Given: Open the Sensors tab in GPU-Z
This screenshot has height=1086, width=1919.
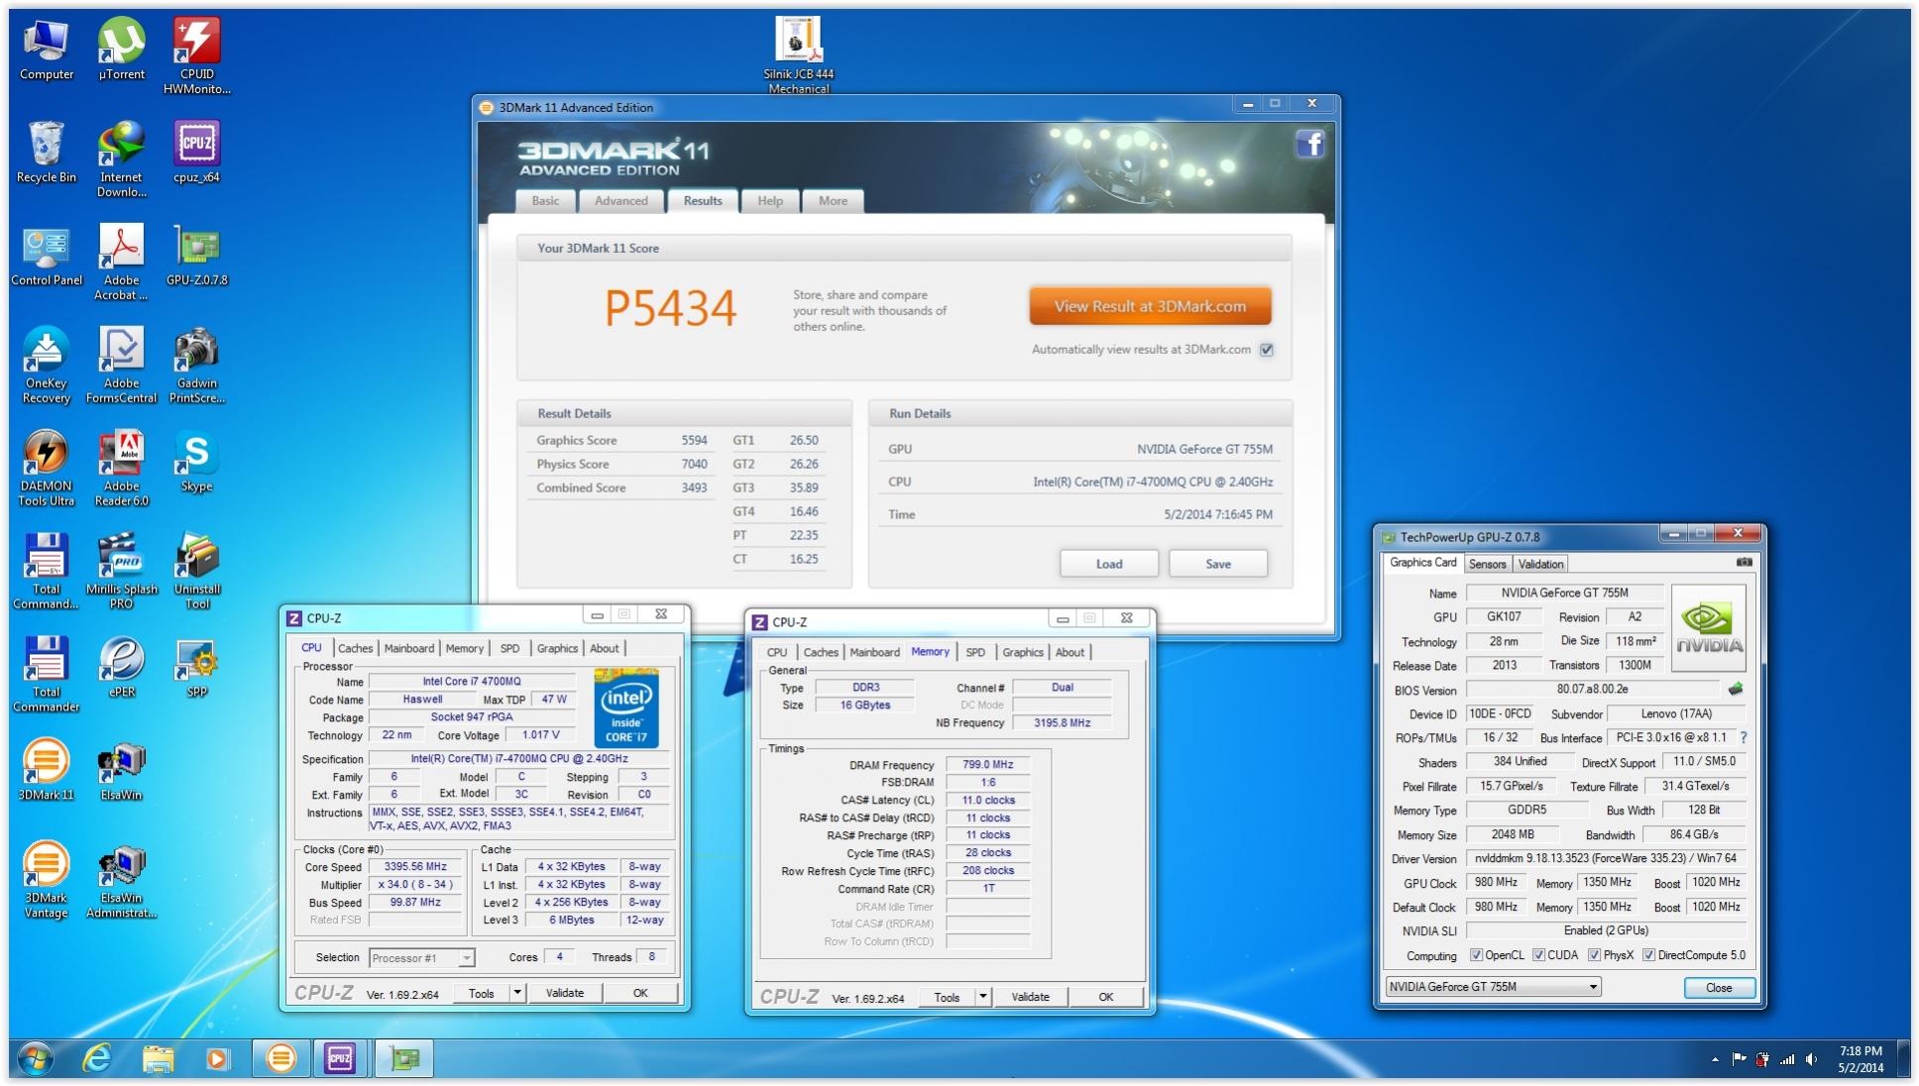Looking at the screenshot, I should (x=1487, y=564).
